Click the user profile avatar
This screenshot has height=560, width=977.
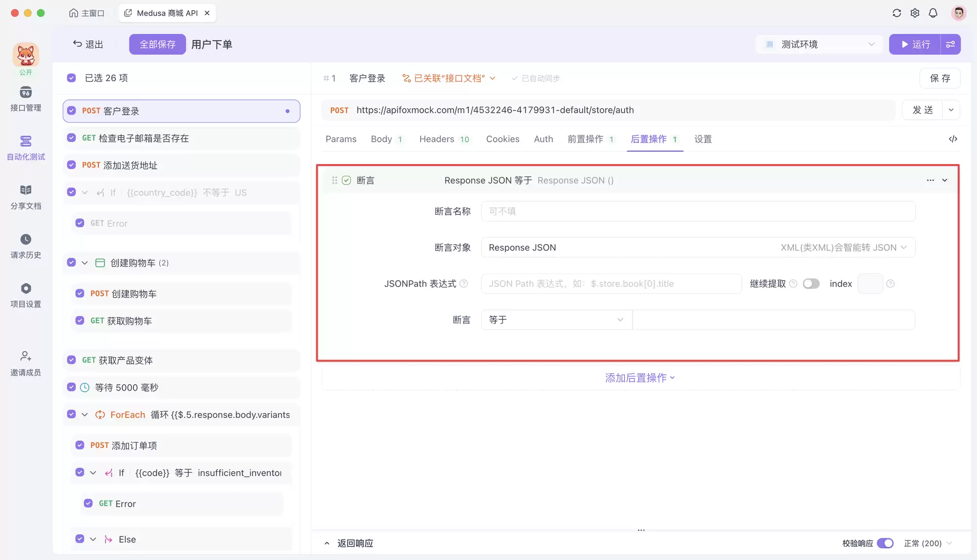(x=958, y=13)
